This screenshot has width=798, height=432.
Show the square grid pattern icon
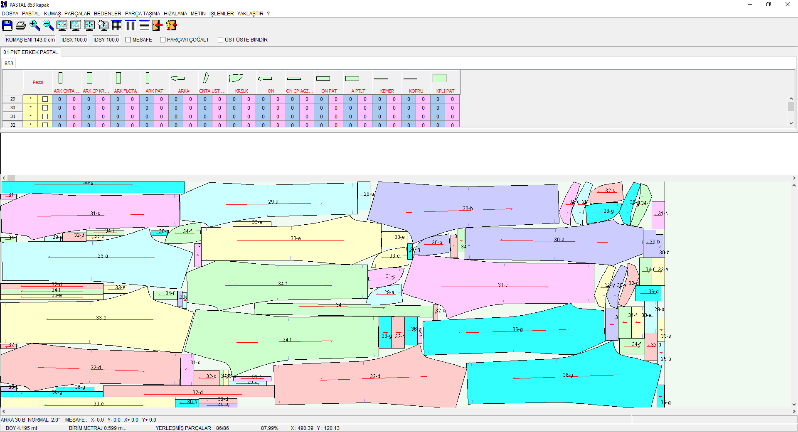click(117, 26)
